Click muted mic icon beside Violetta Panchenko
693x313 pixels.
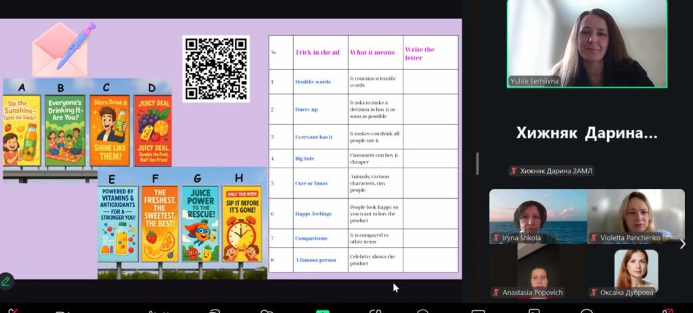(x=594, y=238)
